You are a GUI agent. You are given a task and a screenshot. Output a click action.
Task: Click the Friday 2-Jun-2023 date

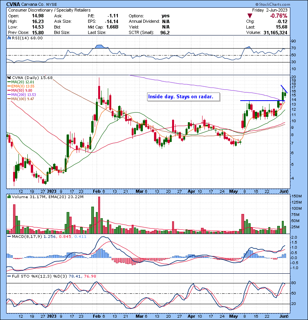(x=269, y=10)
